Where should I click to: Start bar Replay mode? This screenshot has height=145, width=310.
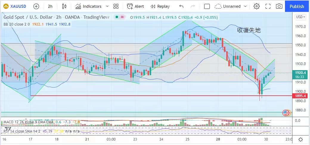(x=160, y=6)
